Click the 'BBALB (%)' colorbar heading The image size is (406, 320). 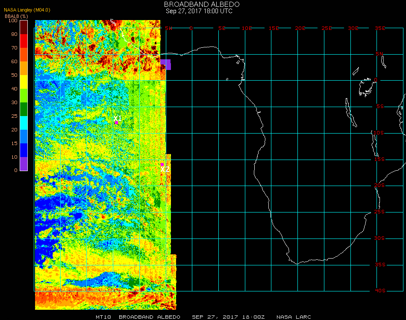(16, 16)
